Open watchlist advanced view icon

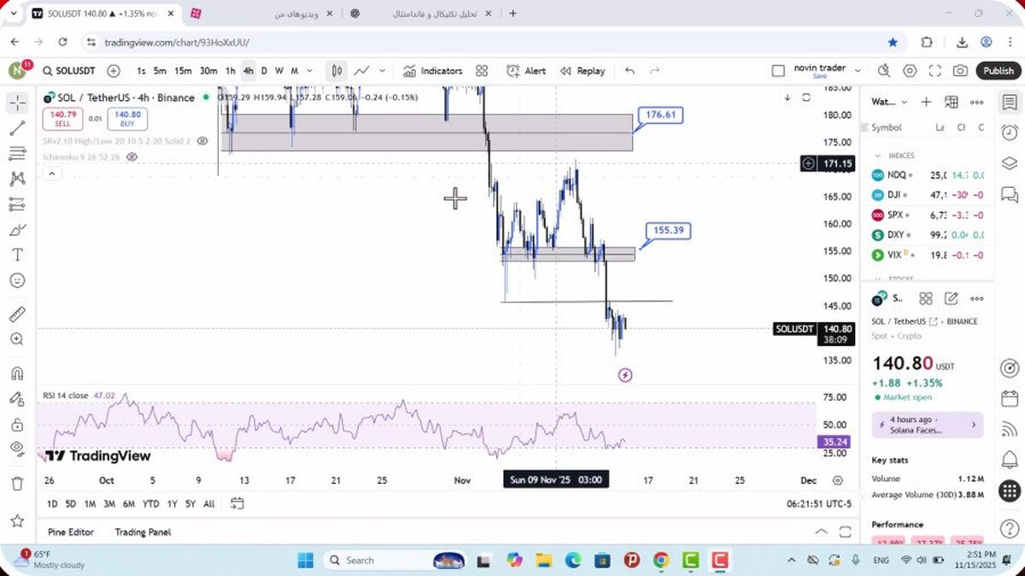952,103
